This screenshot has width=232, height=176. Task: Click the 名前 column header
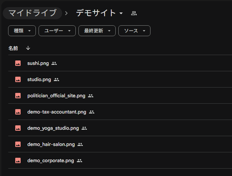pyautogui.click(x=13, y=48)
